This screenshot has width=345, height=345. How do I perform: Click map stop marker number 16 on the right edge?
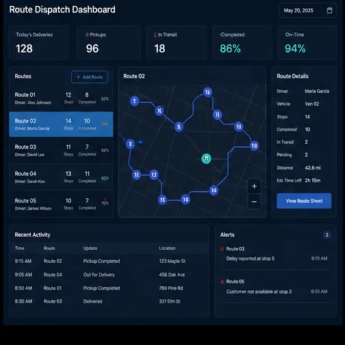point(254,146)
